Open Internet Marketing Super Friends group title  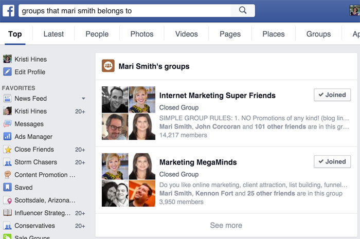[x=217, y=96]
